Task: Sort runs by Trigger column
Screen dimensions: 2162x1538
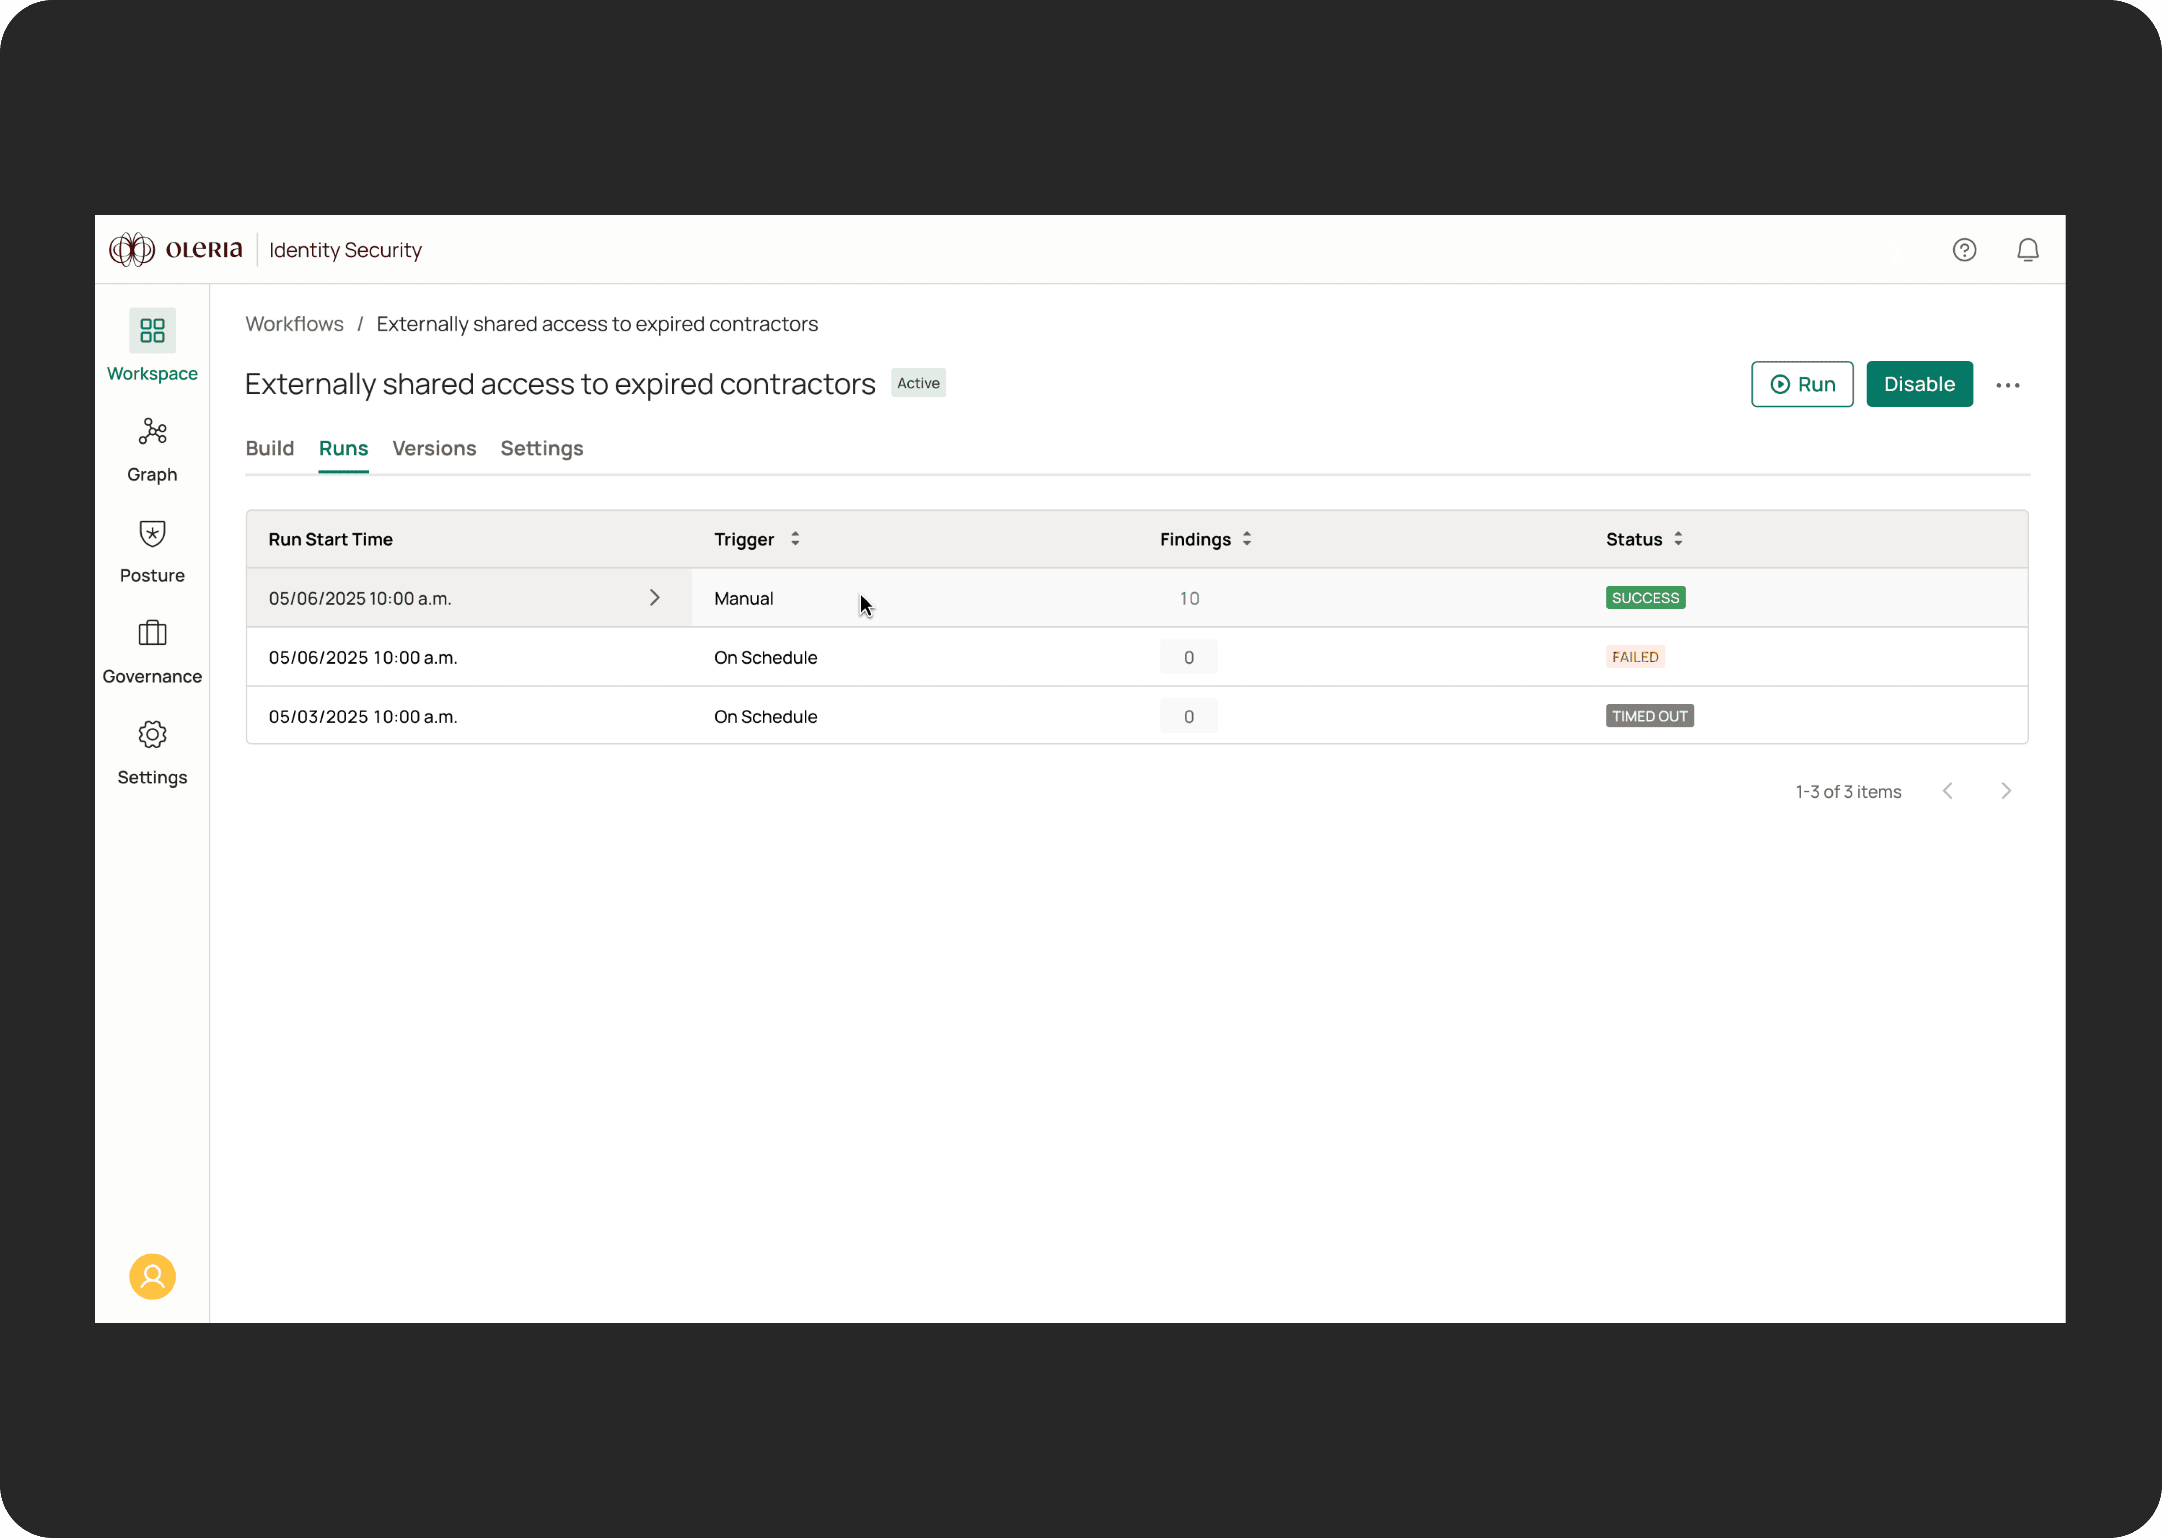Action: (x=795, y=539)
